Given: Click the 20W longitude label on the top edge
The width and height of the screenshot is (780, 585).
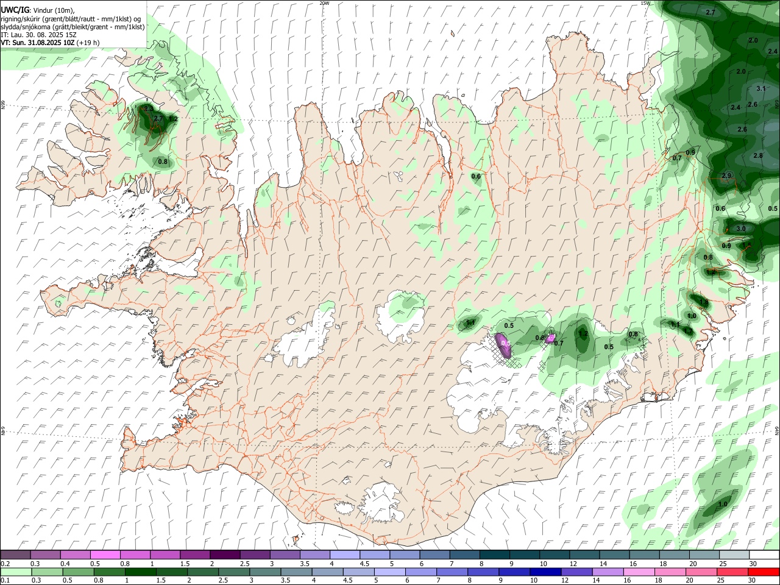Looking at the screenshot, I should coord(324,3).
